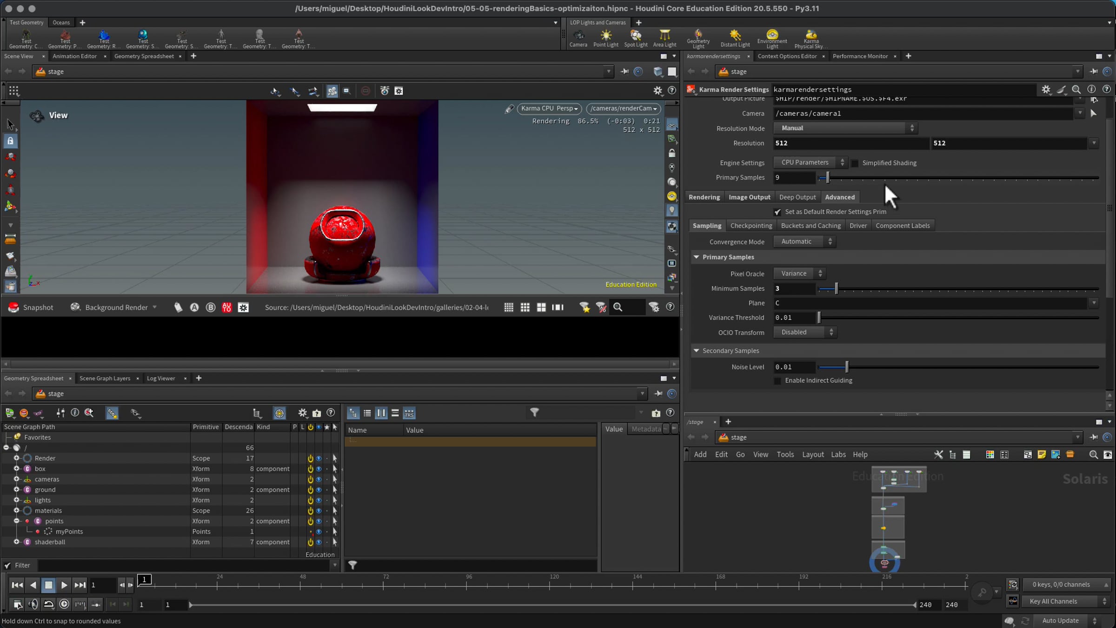Image resolution: width=1116 pixels, height=628 pixels.
Task: Add an Area Light from the shelf
Action: coord(664,38)
